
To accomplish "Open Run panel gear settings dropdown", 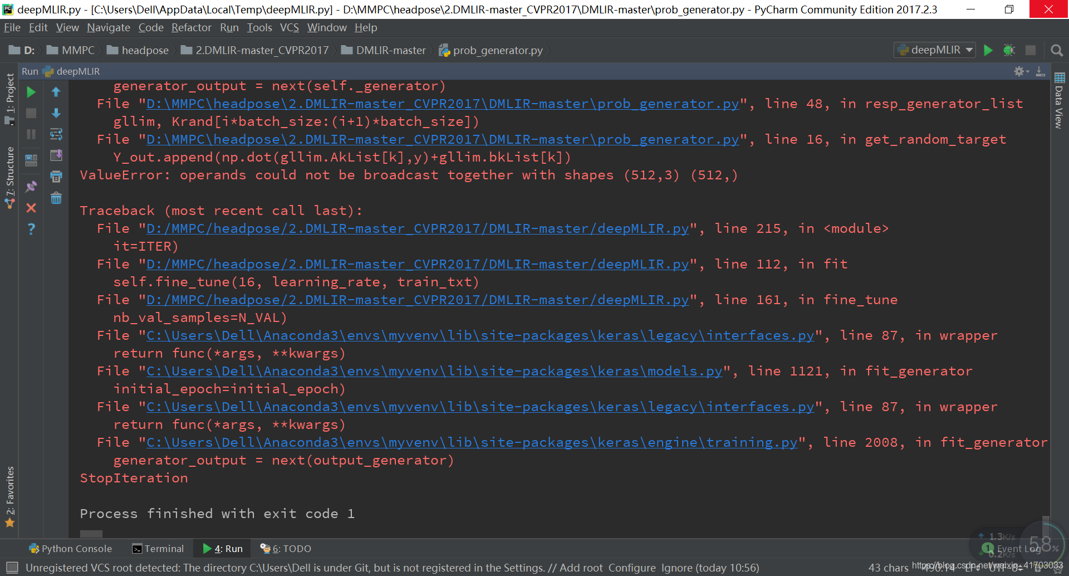I will tap(1021, 71).
